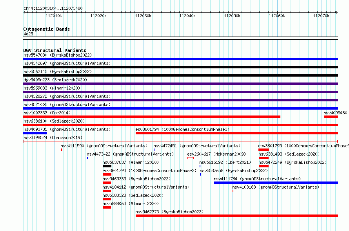Click the blue bar under nsv5547030

180,59
